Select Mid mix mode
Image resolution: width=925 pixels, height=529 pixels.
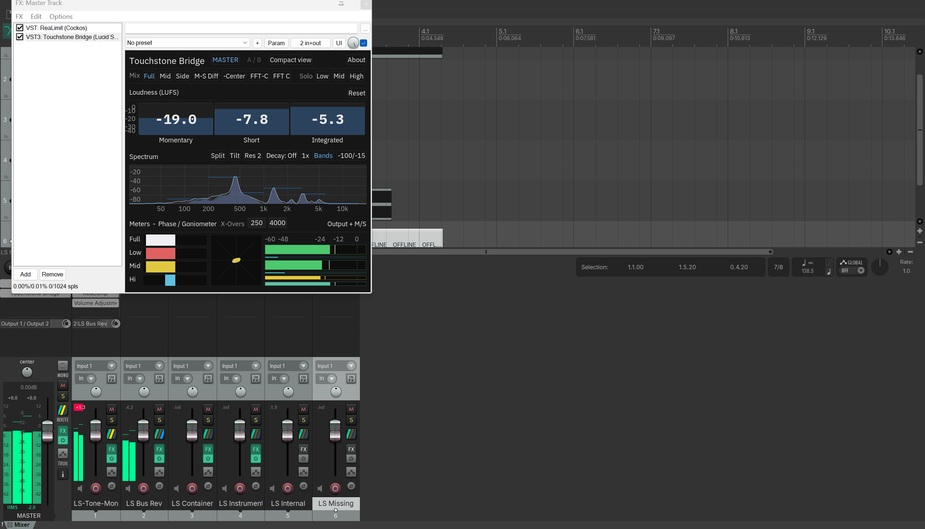click(165, 76)
